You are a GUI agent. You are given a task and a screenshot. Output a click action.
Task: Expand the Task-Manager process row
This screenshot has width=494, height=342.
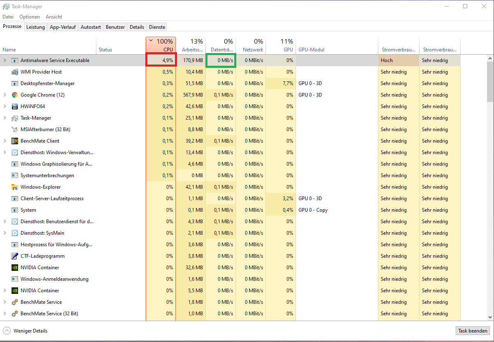click(x=5, y=118)
